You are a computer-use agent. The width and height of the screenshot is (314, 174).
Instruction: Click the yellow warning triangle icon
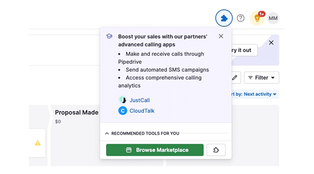(38, 143)
